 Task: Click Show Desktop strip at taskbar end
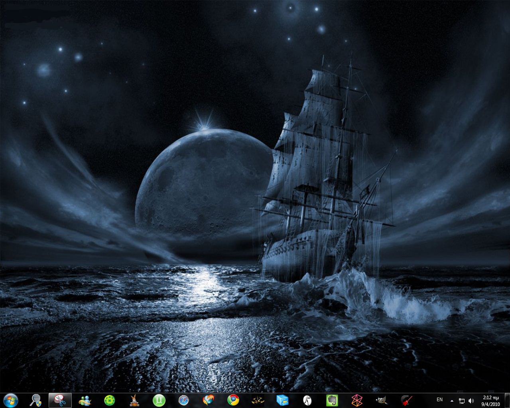(x=507, y=400)
